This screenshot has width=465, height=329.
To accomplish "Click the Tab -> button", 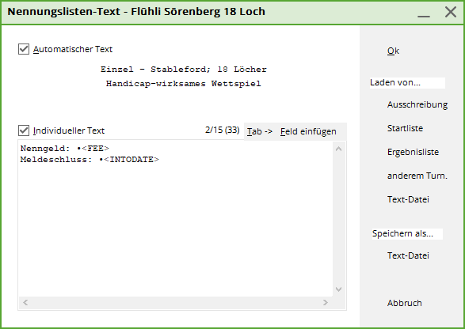I will point(260,131).
